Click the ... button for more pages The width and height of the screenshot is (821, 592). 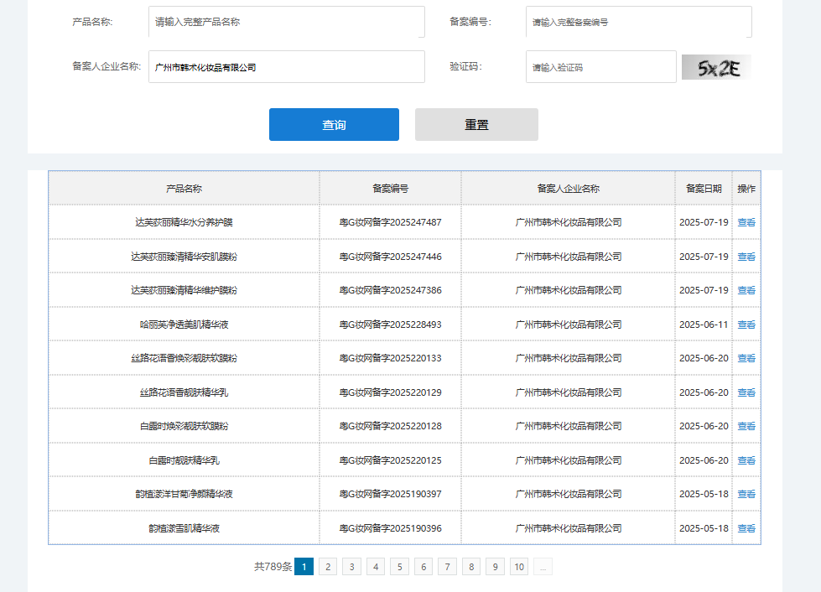pyautogui.click(x=543, y=566)
